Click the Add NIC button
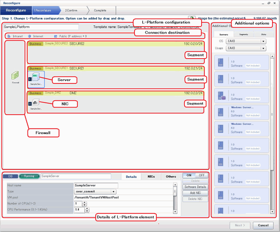This screenshot has height=232, width=280. click(x=195, y=193)
